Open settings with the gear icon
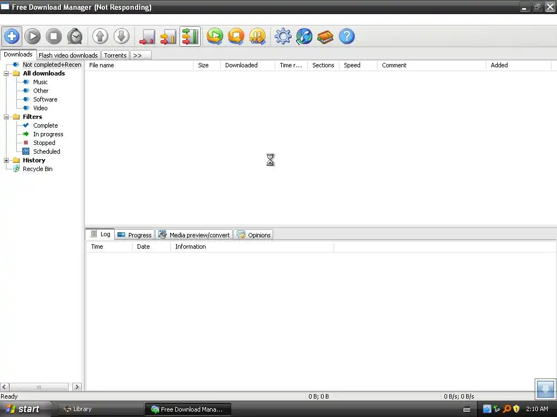This screenshot has width=557, height=417. pyautogui.click(x=283, y=36)
